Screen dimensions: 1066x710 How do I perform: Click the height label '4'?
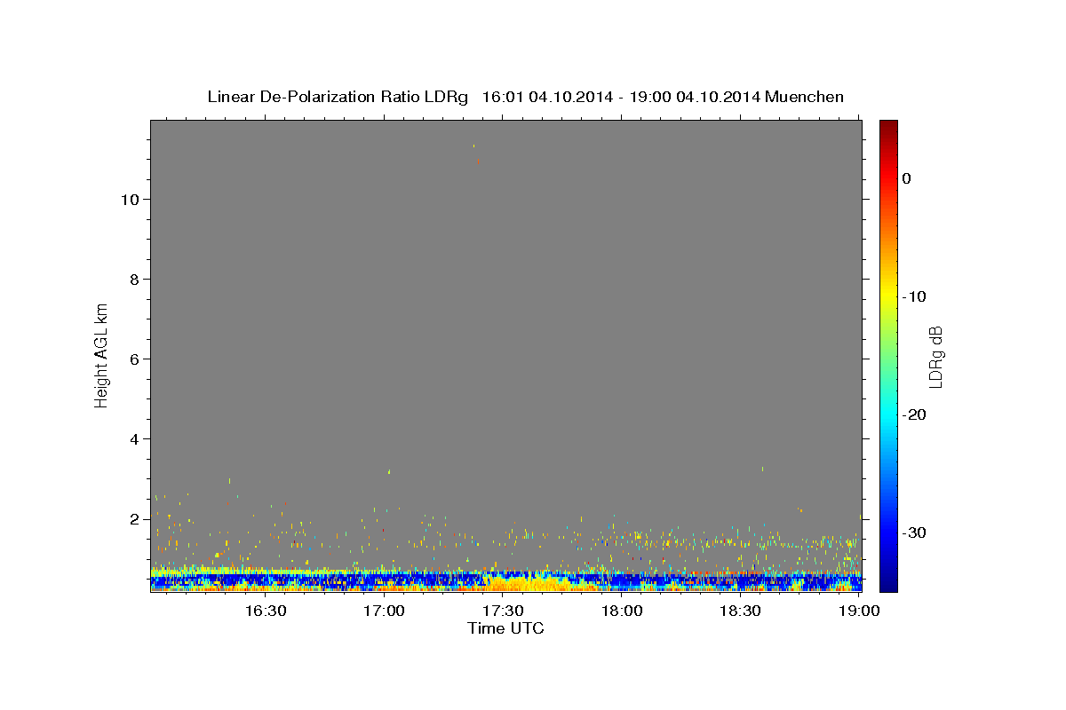point(132,438)
